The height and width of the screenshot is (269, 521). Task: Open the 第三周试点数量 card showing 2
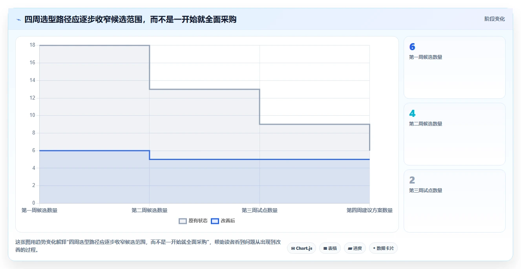click(x=455, y=201)
